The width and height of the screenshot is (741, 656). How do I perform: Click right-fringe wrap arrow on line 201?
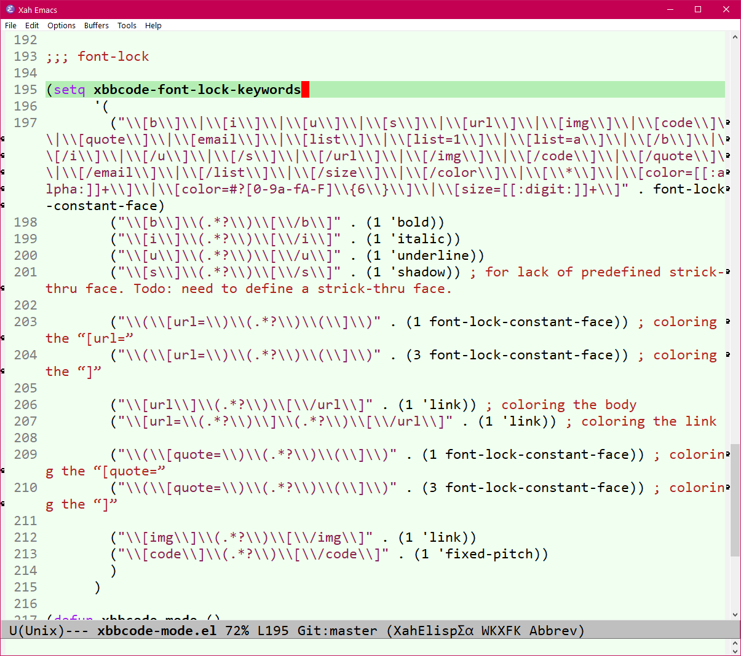click(x=728, y=272)
